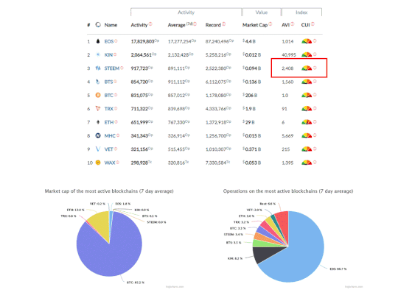Select the Index column group tab
This screenshot has height=298, width=398.
click(x=301, y=13)
